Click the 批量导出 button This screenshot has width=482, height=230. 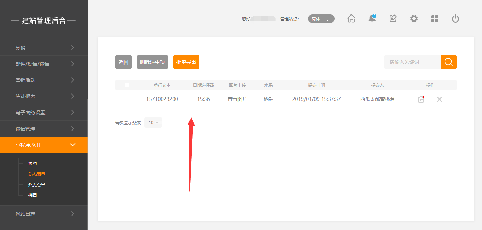[x=186, y=62]
